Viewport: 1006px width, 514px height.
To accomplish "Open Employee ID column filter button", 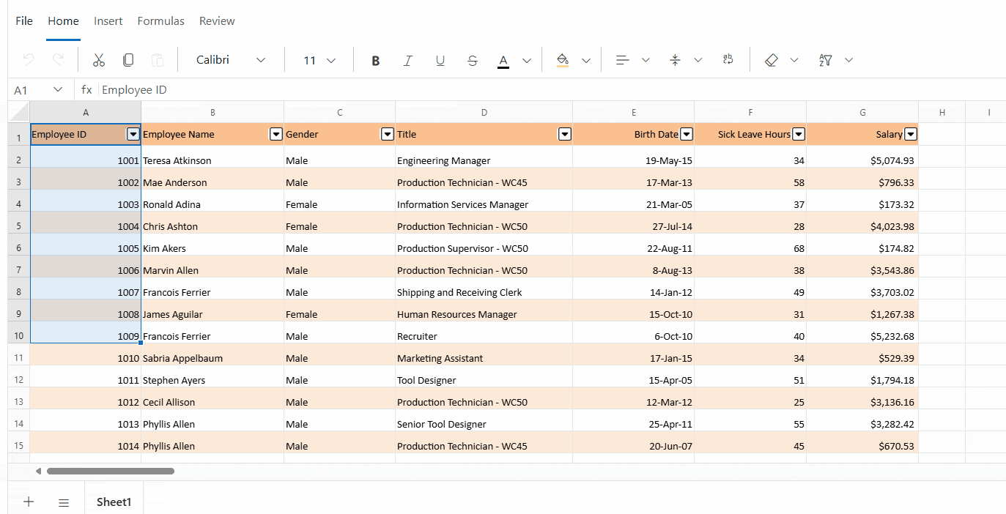I will pyautogui.click(x=133, y=134).
